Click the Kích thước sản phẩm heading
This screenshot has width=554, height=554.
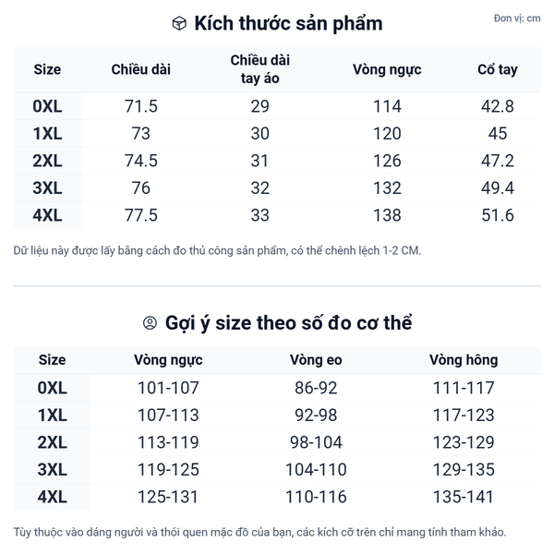click(x=288, y=24)
